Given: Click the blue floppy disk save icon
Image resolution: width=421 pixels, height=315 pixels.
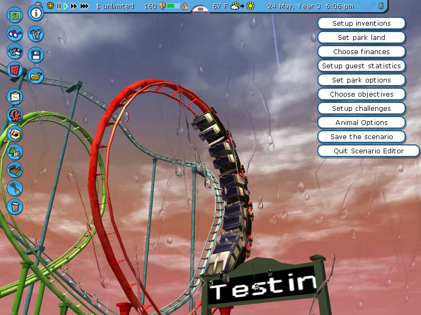Looking at the screenshot, I should 36,55.
